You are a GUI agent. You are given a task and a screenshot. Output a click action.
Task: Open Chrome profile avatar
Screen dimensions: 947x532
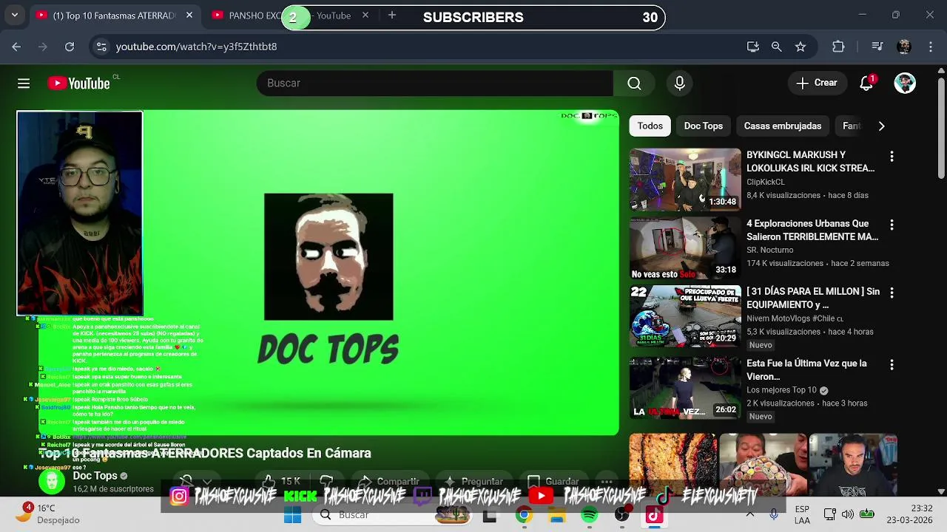903,47
